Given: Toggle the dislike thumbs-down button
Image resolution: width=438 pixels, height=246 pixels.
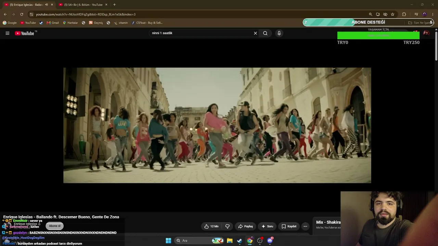Looking at the screenshot, I should point(227,226).
